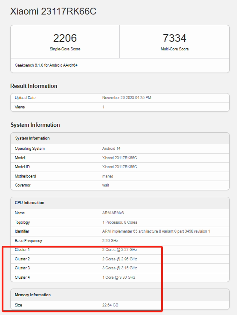This screenshot has height=315, width=237.
Task: Click the Views row count
Action: (x=103, y=107)
